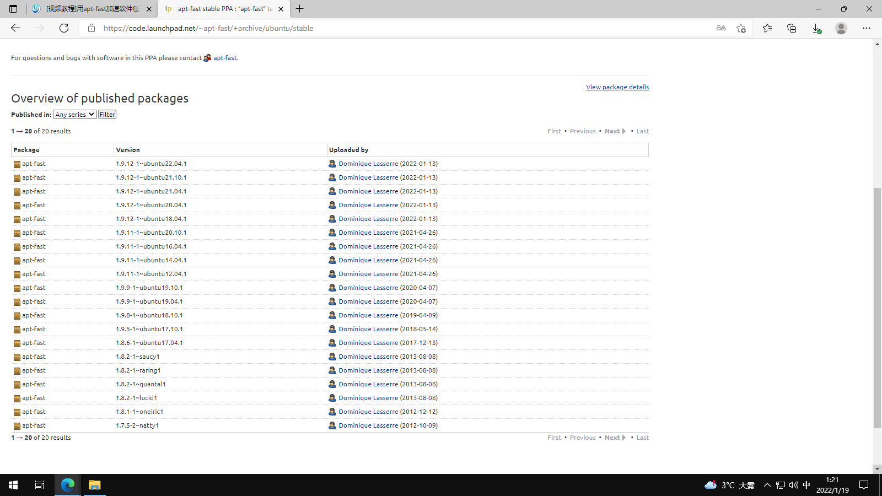Open Microsoft Edge from the taskbar

[x=68, y=485]
